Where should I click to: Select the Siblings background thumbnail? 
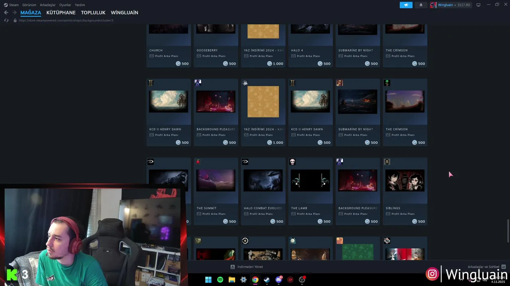click(x=405, y=180)
